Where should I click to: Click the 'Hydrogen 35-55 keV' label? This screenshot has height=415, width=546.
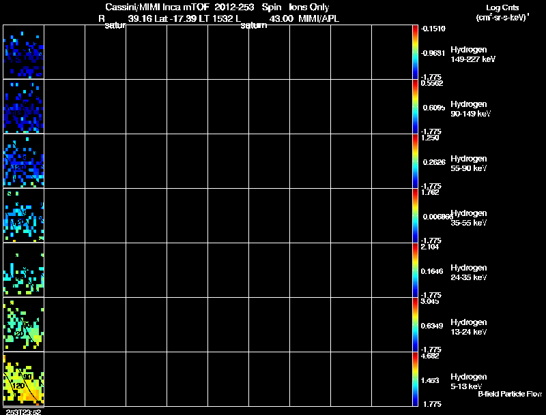pos(469,218)
